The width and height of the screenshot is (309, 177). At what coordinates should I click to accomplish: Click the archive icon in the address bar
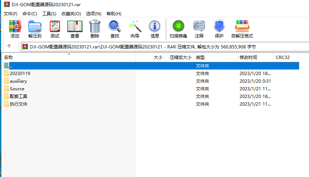pyautogui.click(x=25, y=47)
